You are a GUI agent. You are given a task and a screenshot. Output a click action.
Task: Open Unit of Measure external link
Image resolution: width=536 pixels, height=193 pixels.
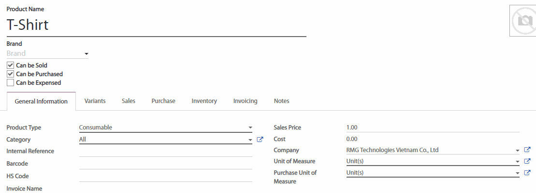click(527, 161)
